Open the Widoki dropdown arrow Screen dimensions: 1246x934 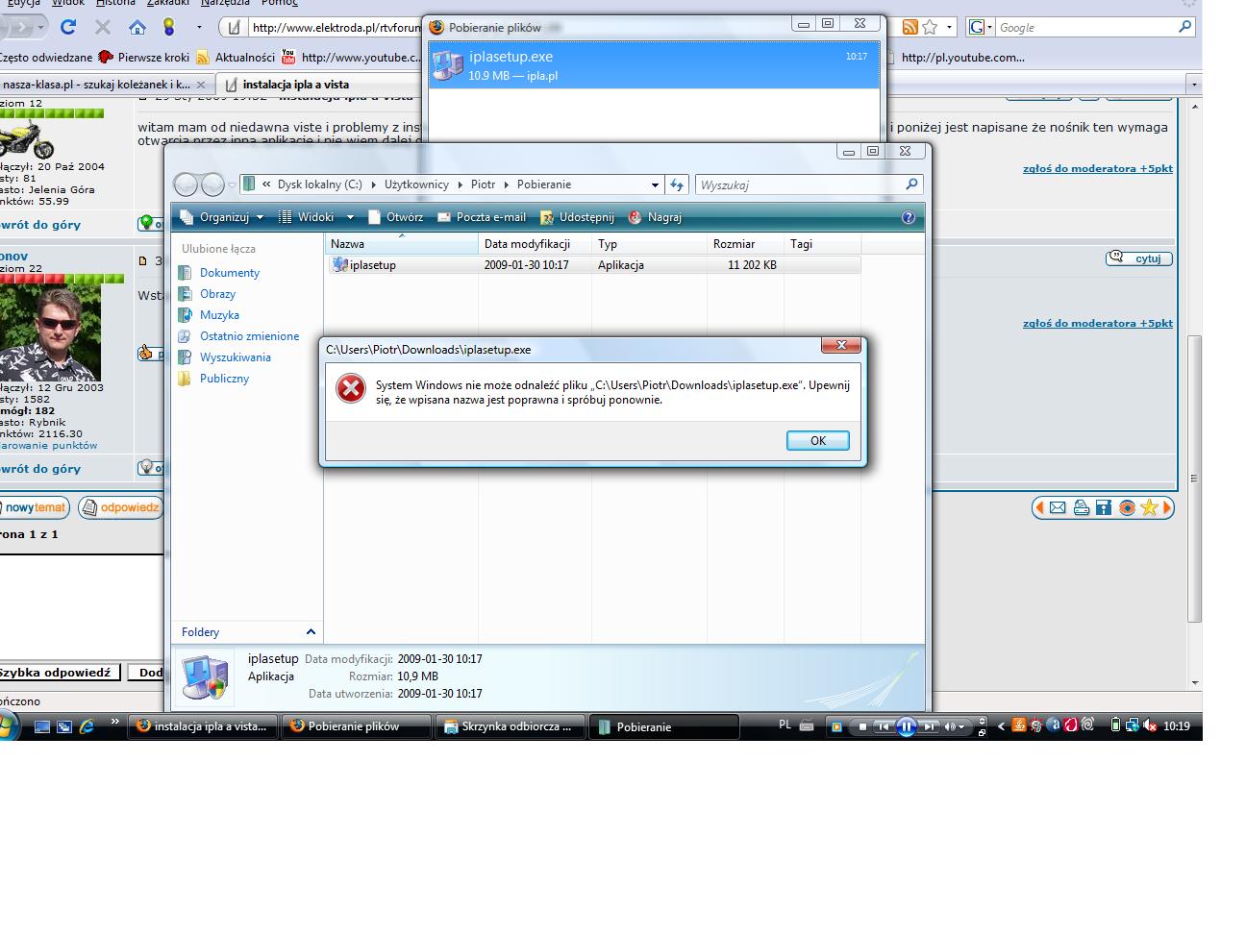(x=350, y=217)
